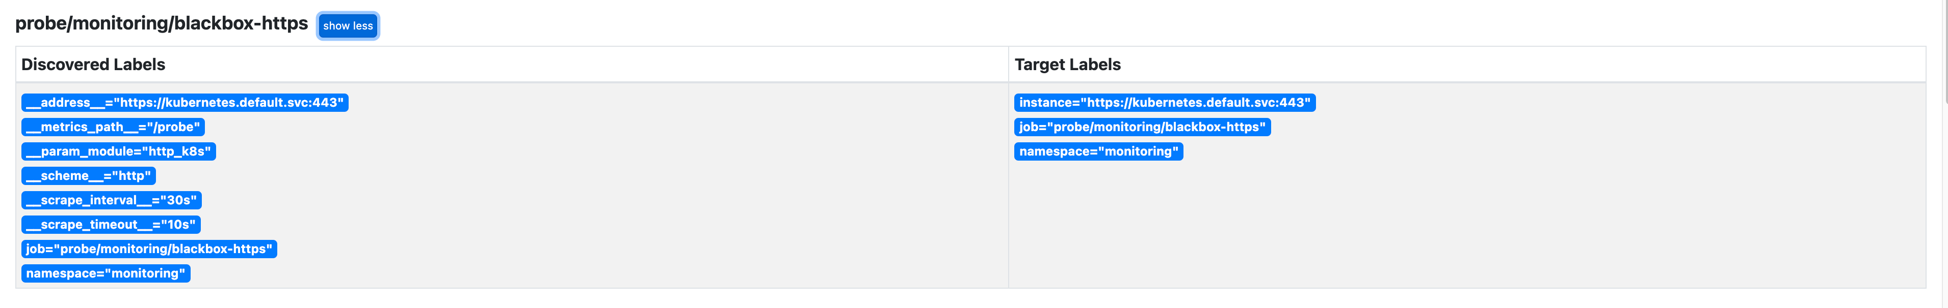This screenshot has width=1948, height=308.
Task: Click the Discovered Labels column header
Action: pos(93,65)
